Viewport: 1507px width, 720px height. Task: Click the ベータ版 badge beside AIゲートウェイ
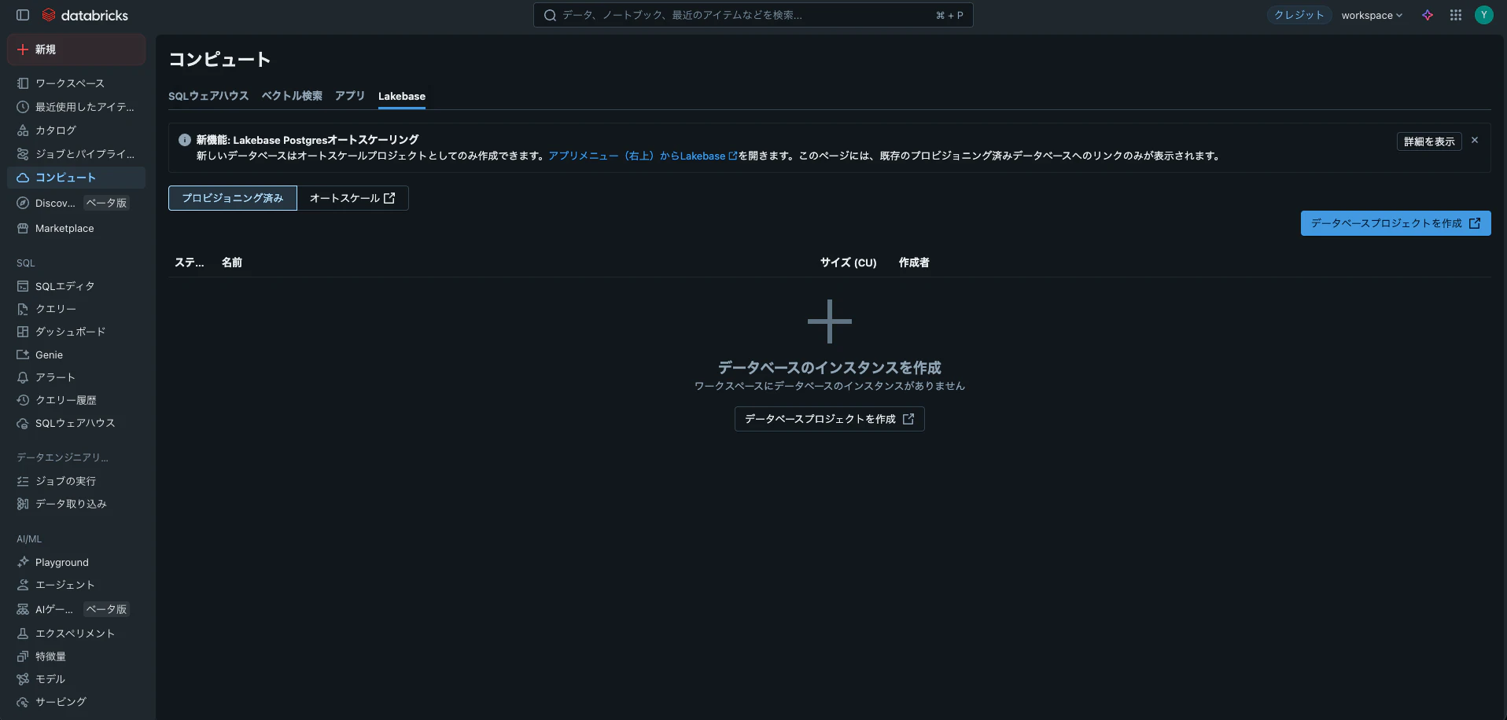point(106,609)
